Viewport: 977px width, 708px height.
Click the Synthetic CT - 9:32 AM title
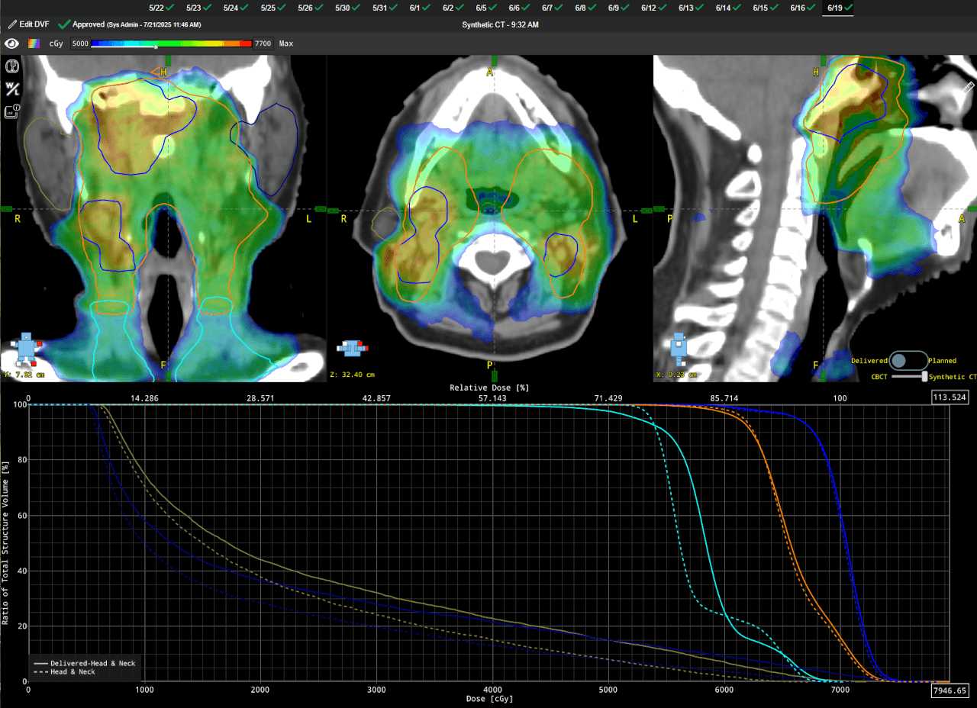(500, 24)
